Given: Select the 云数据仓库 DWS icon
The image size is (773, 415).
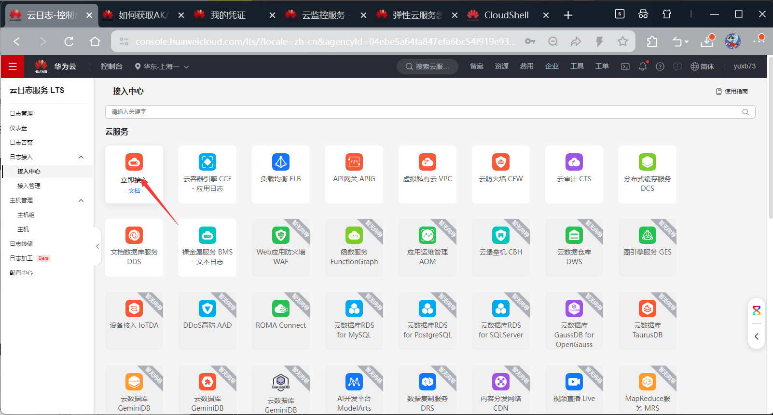Looking at the screenshot, I should click(x=574, y=235).
